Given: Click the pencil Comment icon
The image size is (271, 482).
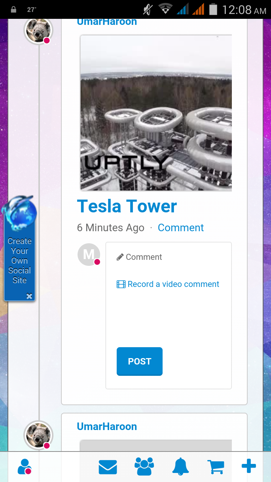Looking at the screenshot, I should pos(120,257).
